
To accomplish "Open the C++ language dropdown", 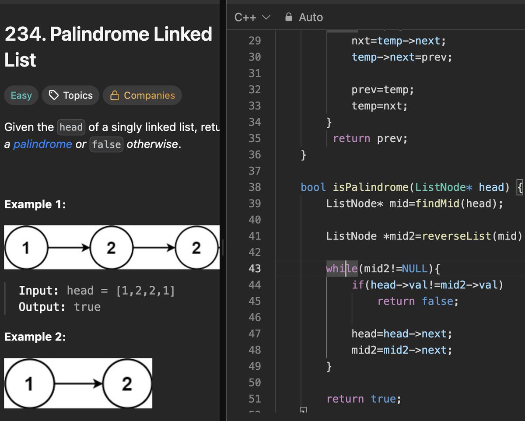I will (252, 17).
